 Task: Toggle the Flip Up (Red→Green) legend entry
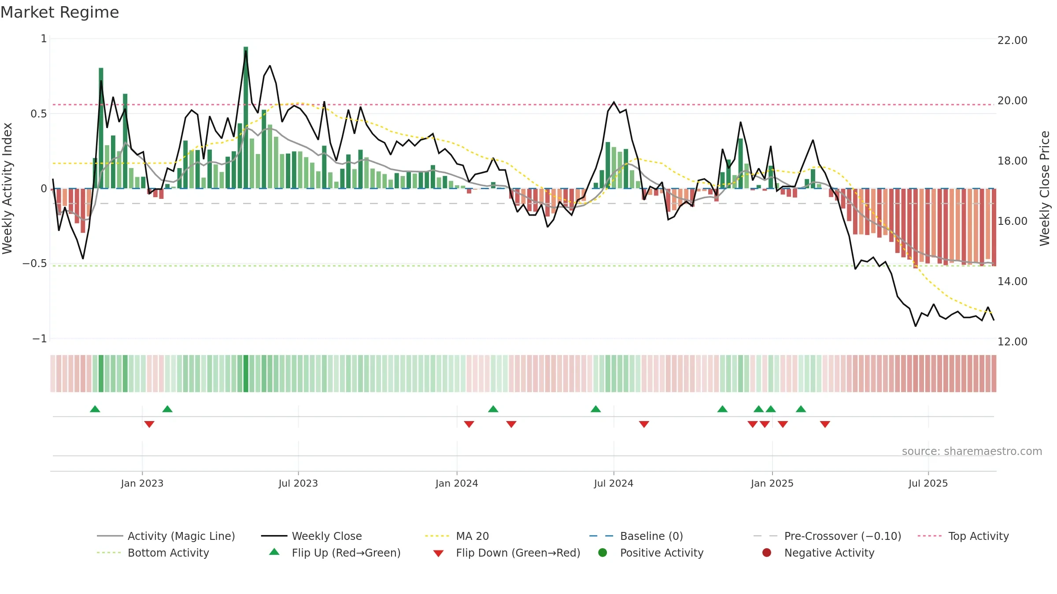335,553
